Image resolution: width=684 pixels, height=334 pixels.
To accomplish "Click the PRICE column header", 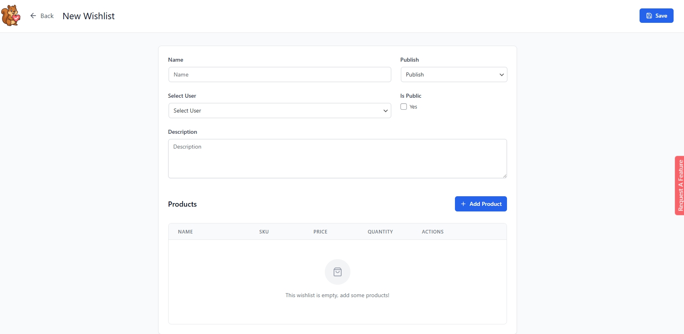I will 320,232.
